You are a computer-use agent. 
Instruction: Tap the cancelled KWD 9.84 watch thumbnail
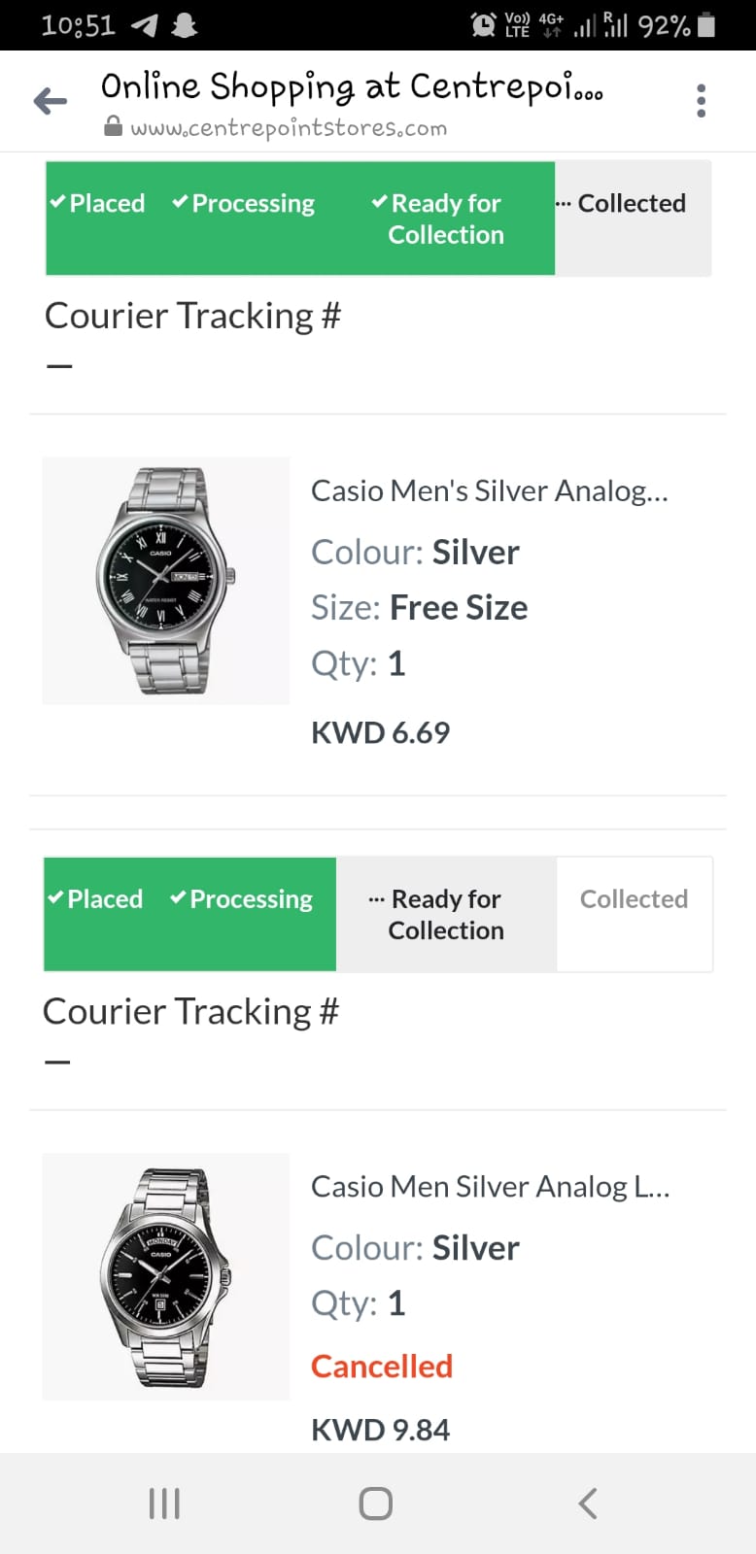[x=166, y=1276]
